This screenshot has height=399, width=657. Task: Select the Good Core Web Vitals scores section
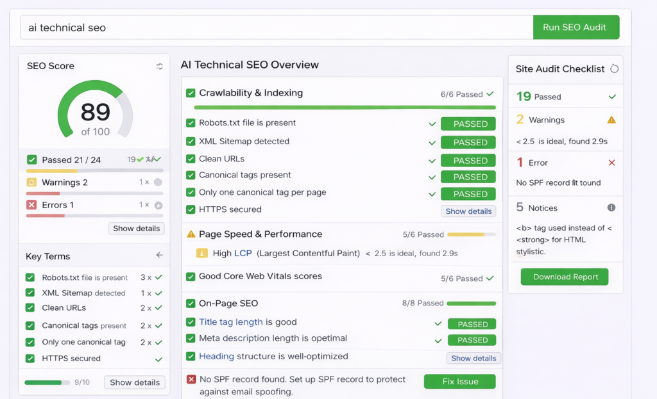click(x=260, y=277)
